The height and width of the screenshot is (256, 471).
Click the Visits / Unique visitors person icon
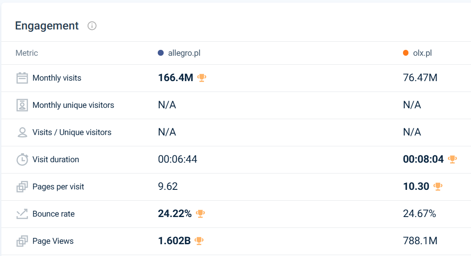coord(22,132)
